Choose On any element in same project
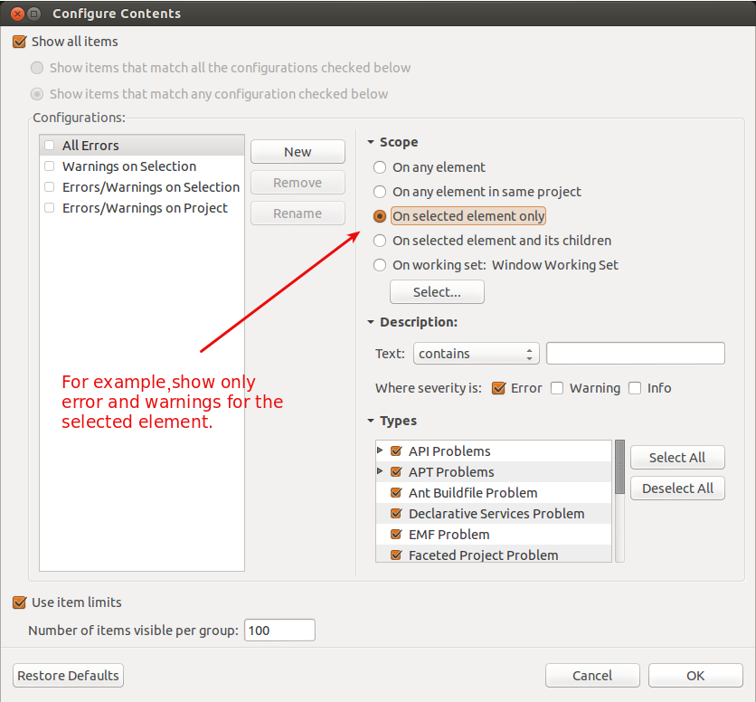756x702 pixels. (380, 192)
